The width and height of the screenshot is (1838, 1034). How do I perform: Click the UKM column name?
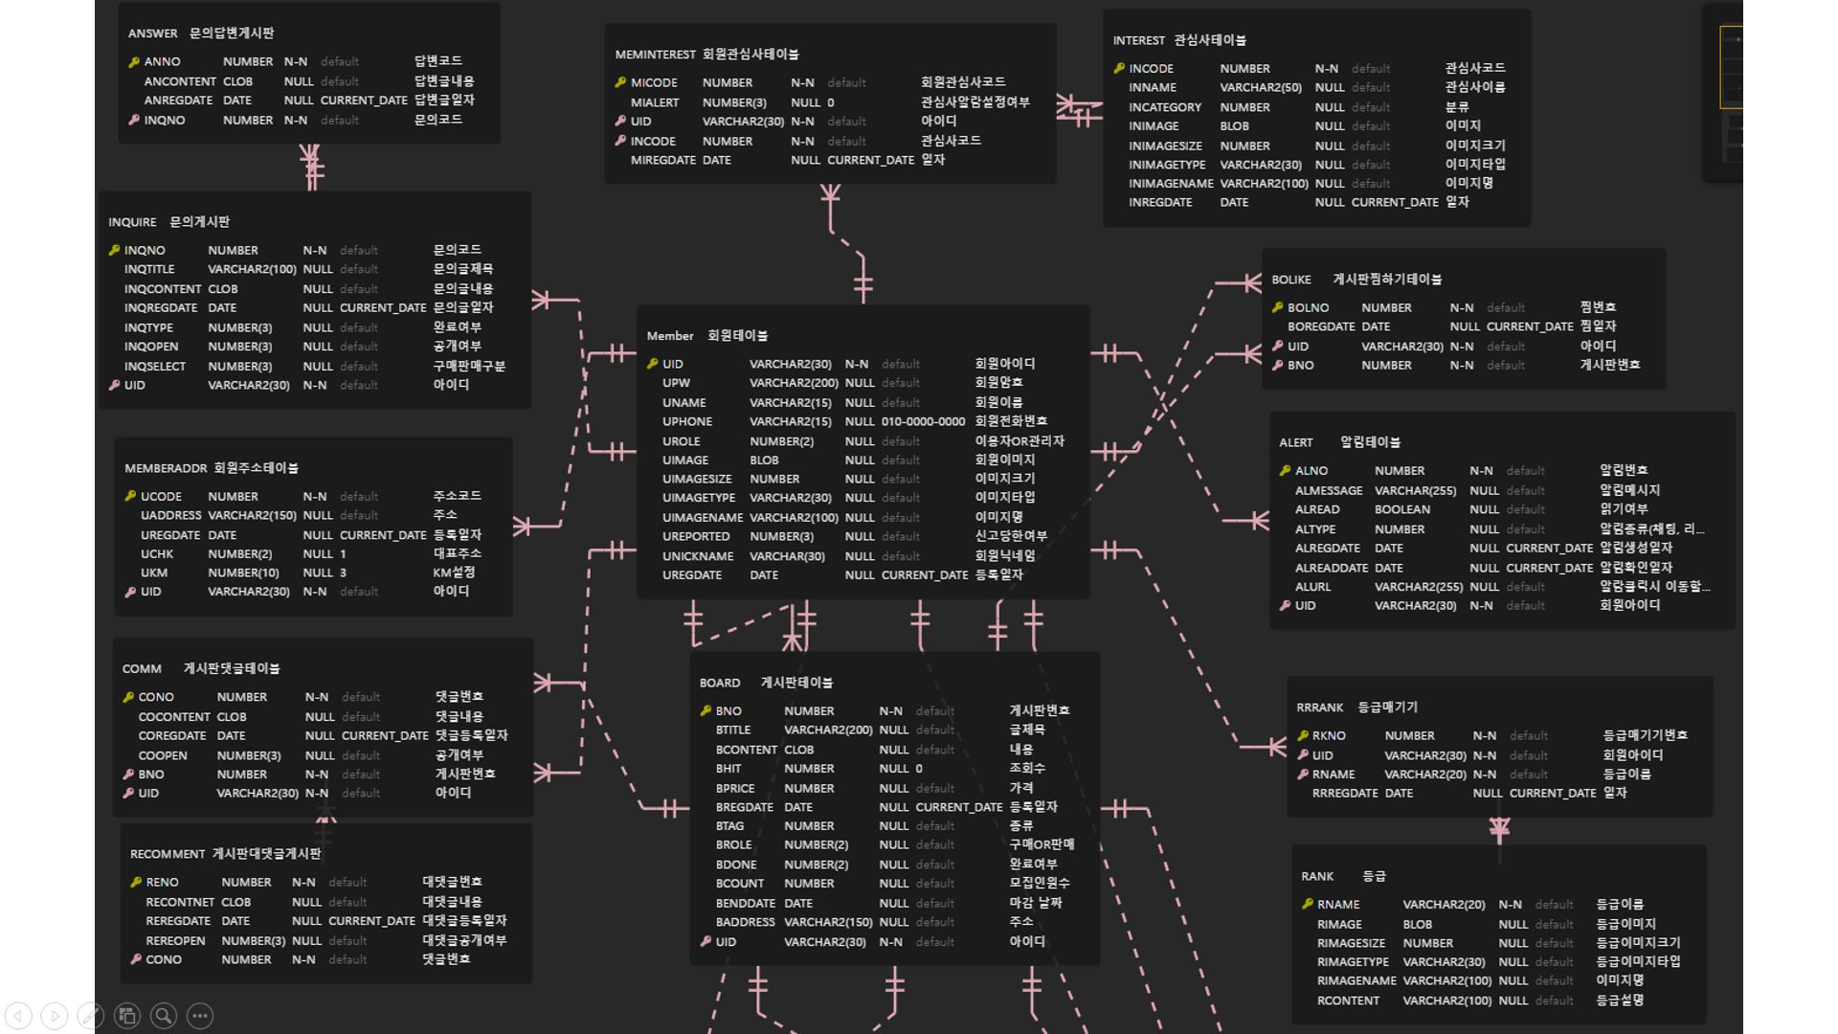(x=154, y=573)
